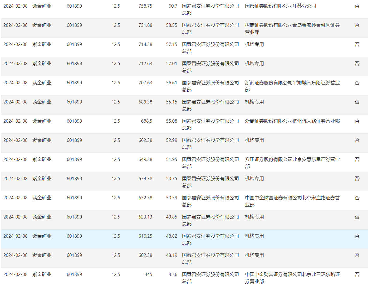Viewport: 368px width, 286px height.
Task: Click the amount 623.13
Action: coord(145,217)
